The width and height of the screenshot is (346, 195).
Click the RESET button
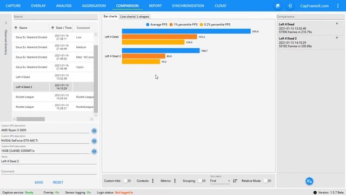pyautogui.click(x=58, y=183)
